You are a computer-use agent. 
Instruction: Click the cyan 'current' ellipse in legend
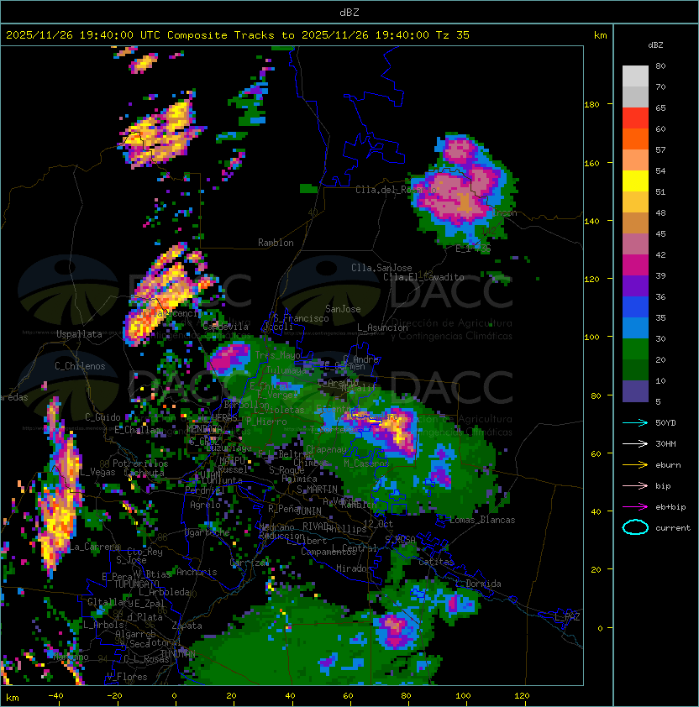(x=635, y=527)
